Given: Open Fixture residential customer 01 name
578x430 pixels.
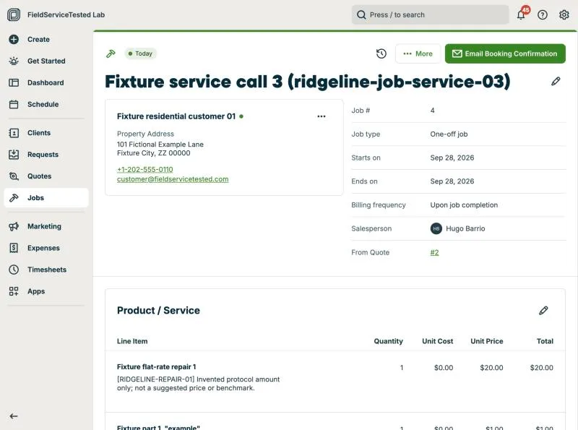Looking at the screenshot, I should click(x=176, y=116).
